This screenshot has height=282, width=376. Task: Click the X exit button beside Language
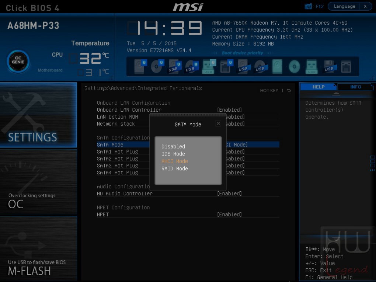click(365, 6)
